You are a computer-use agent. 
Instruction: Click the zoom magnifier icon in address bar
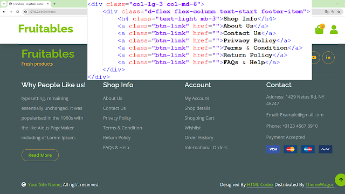coord(333,12)
